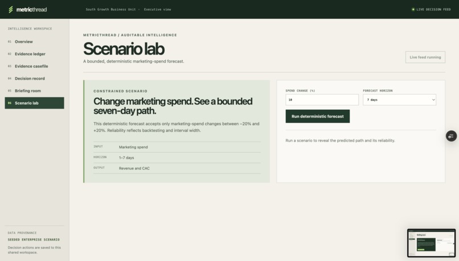
Task: Click SEEDED ENTERPRISE SCENARIO label
Action: [x=34, y=239]
